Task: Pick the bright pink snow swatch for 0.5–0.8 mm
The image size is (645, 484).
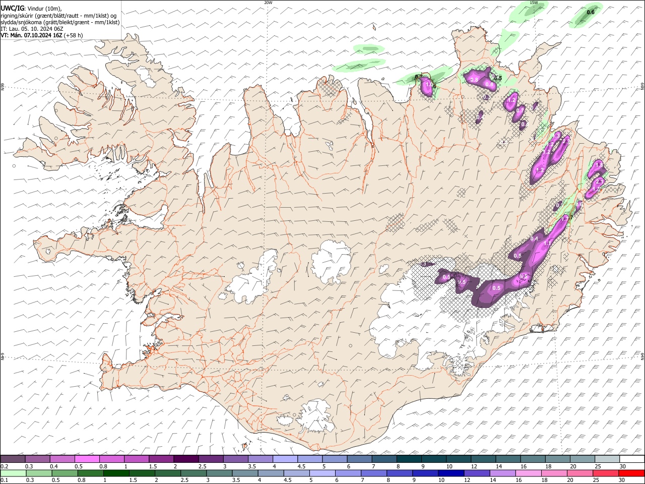Action: [x=87, y=459]
